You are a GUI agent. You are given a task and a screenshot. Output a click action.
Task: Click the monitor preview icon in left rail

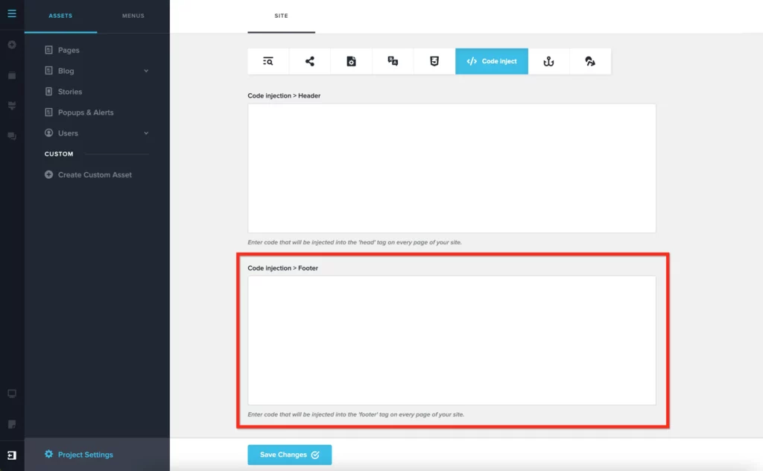pyautogui.click(x=12, y=393)
